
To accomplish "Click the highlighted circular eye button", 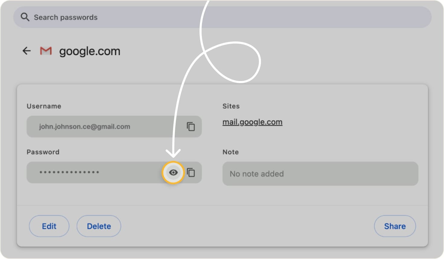I will (x=173, y=172).
